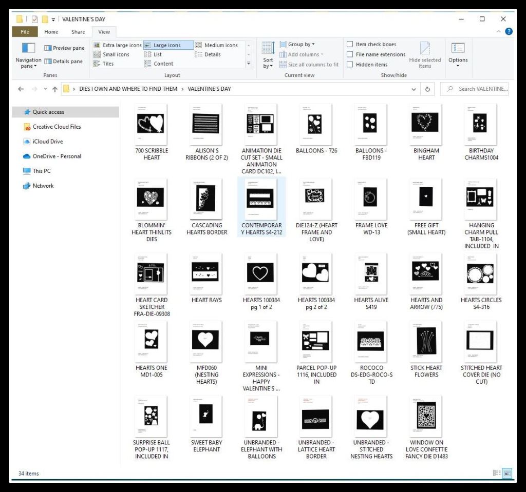Viewport: 526px width, 492px height.
Task: Switch layout to Extra large icons
Action: tap(117, 45)
